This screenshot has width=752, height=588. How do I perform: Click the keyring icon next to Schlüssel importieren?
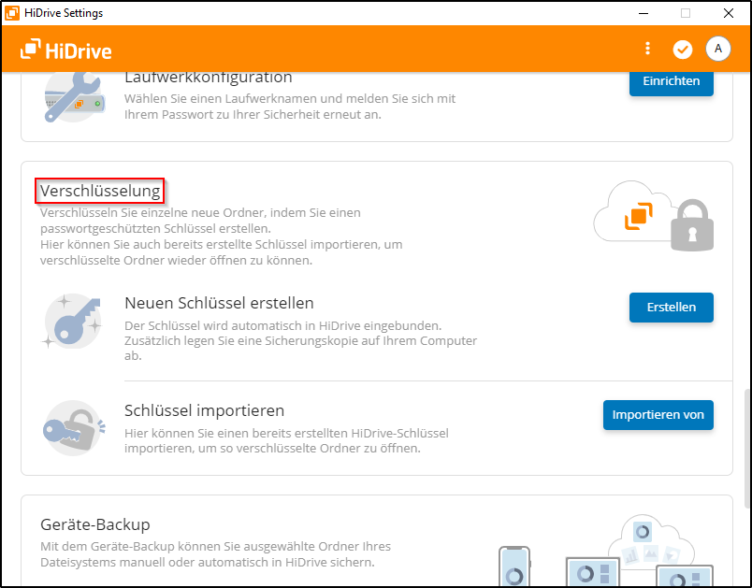74,429
